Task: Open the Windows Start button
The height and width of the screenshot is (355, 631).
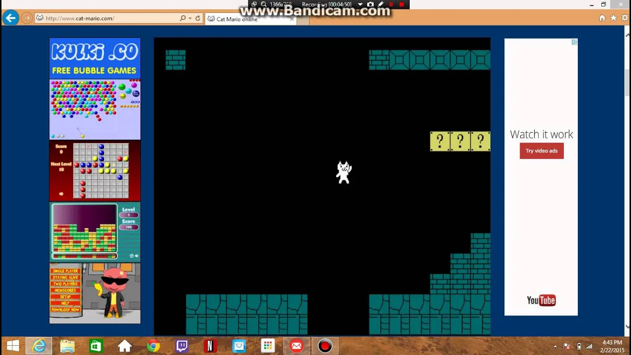Action: coord(13,346)
